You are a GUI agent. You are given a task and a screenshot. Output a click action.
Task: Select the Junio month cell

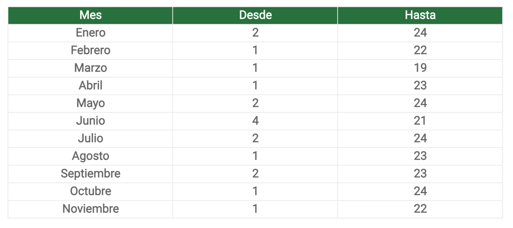click(90, 121)
